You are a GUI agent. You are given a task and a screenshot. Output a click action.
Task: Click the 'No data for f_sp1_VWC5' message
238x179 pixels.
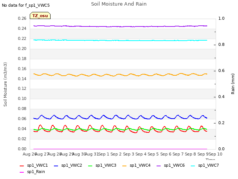(26, 5)
